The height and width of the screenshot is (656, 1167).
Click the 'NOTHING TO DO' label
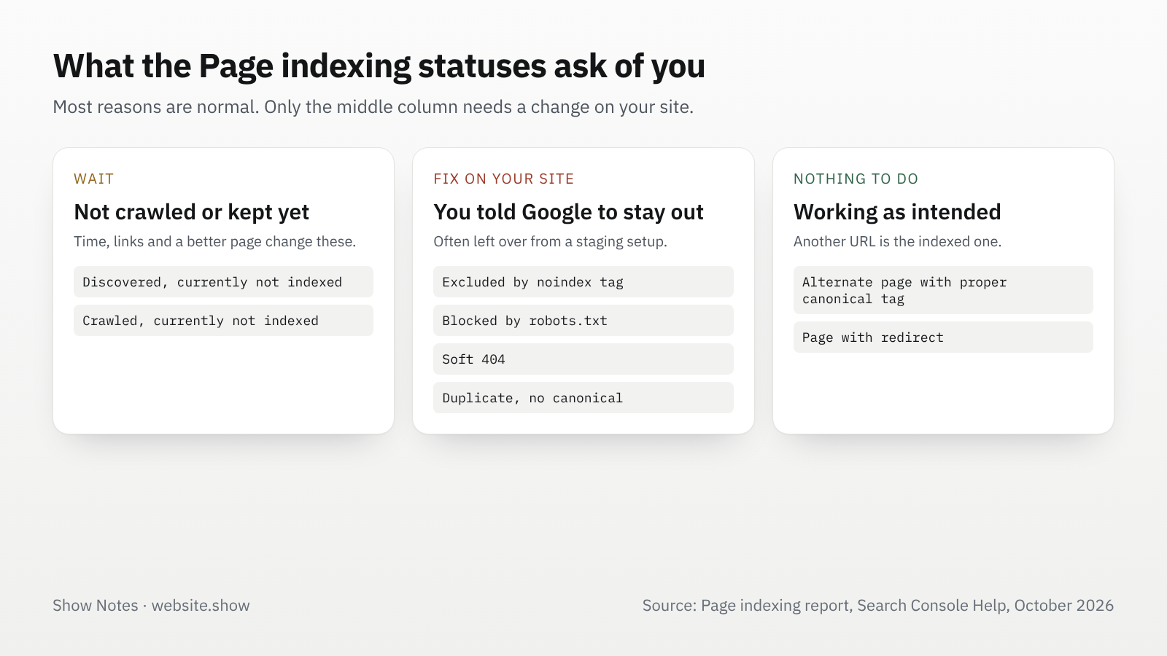856,179
